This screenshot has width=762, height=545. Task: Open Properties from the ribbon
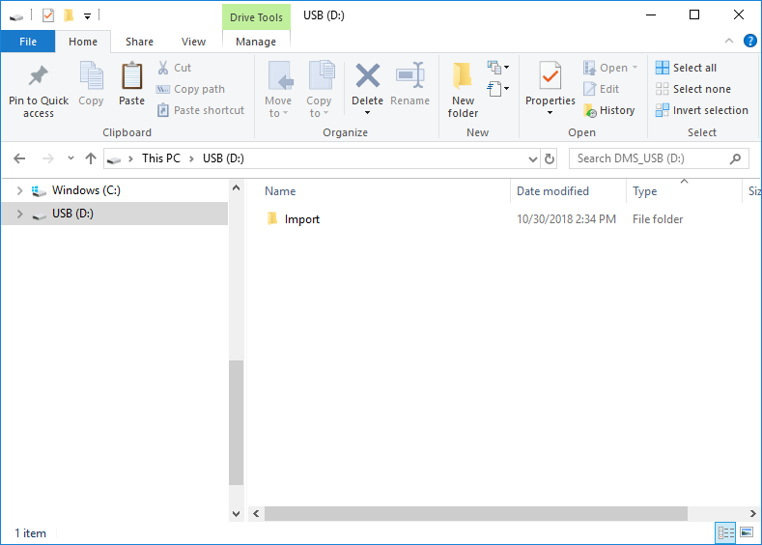[x=550, y=77]
